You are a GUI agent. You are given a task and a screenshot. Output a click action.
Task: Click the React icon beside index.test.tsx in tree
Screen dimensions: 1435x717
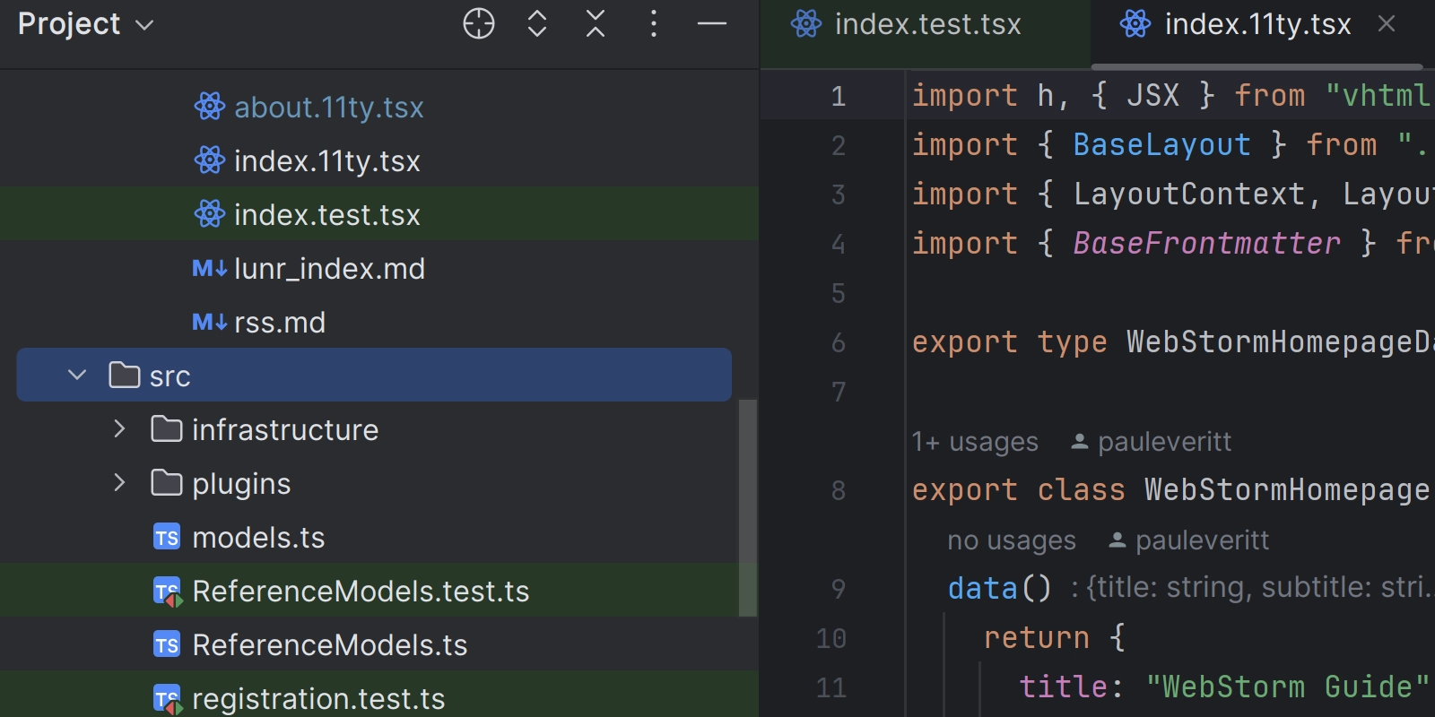click(210, 214)
